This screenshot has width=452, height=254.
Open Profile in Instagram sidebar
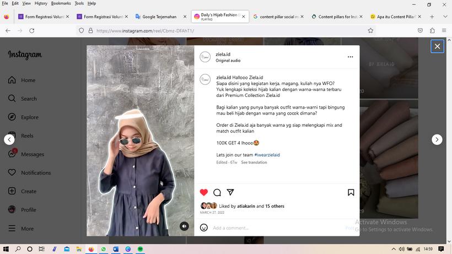coord(22,210)
